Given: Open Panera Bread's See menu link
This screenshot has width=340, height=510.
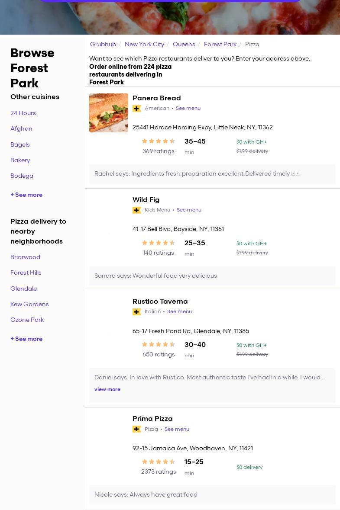Looking at the screenshot, I should (x=188, y=108).
